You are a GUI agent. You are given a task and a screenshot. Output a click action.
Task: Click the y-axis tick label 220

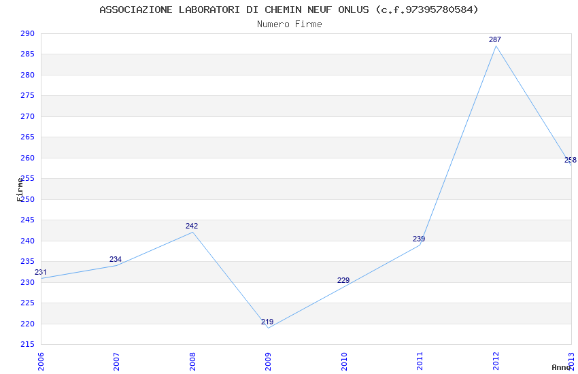pyautogui.click(x=27, y=324)
